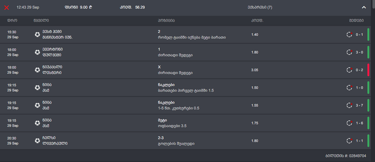Click the soccer ball icon for Everton vs Fulham

[x=37, y=52]
